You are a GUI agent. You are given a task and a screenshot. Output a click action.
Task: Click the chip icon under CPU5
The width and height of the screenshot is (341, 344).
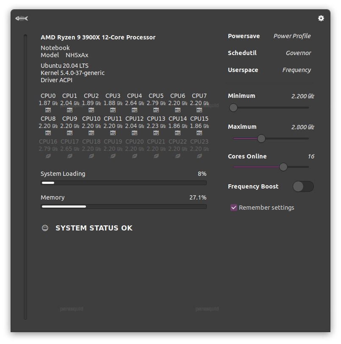[156, 110]
